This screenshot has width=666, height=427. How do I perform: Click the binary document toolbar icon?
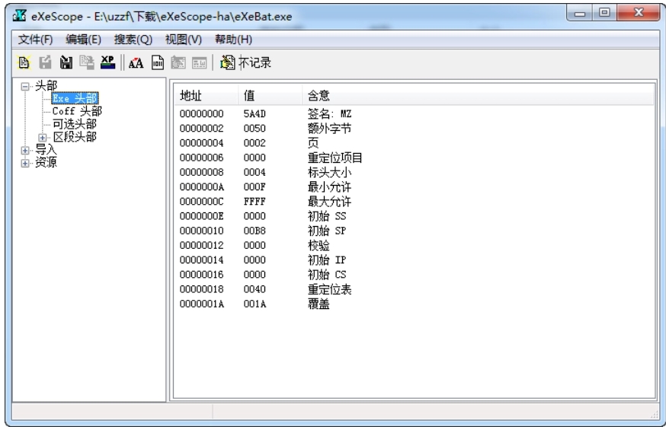click(158, 63)
